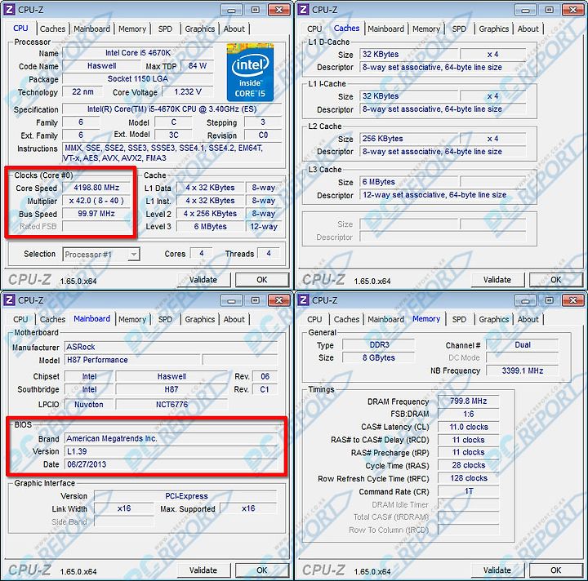This screenshot has width=588, height=581.
Task: Click the processor name Intel Core i5 4670K
Action: (x=138, y=53)
